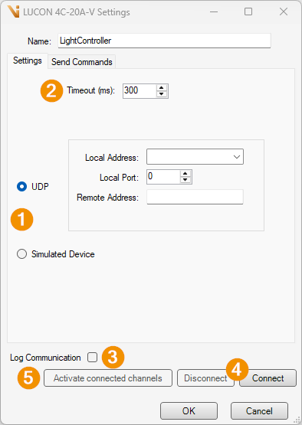
Task: Enable the Log Communication checkbox
Action: pos(92,358)
